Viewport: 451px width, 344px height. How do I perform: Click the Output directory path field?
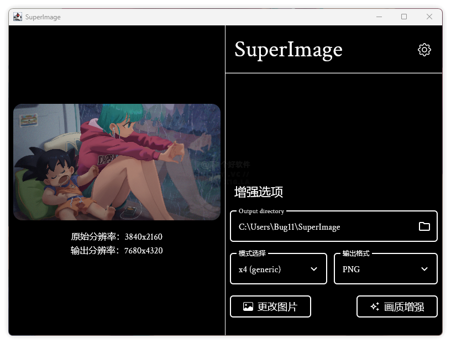click(x=334, y=226)
